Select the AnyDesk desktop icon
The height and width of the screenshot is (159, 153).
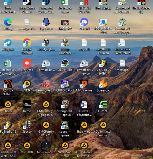pyautogui.click(x=27, y=63)
